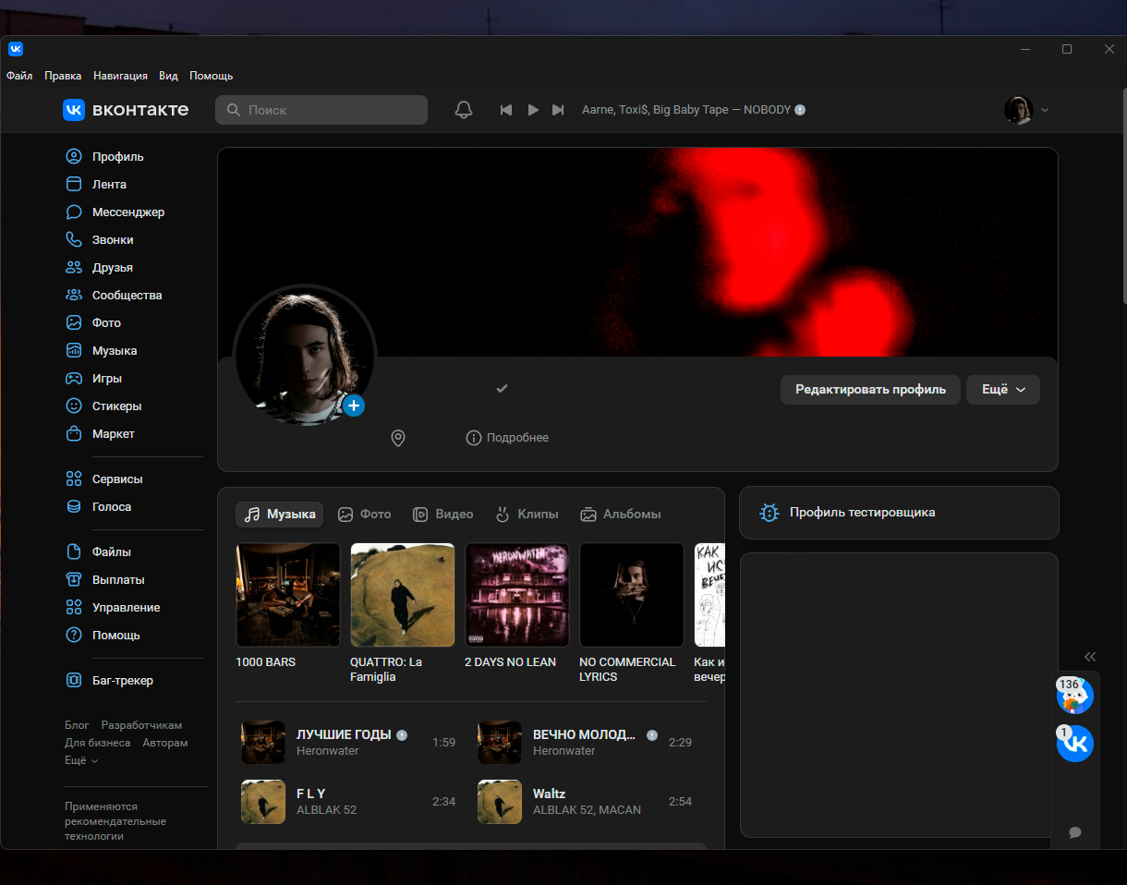The image size is (1127, 885).
Task: Open the Навигация menu
Action: pyautogui.click(x=120, y=76)
